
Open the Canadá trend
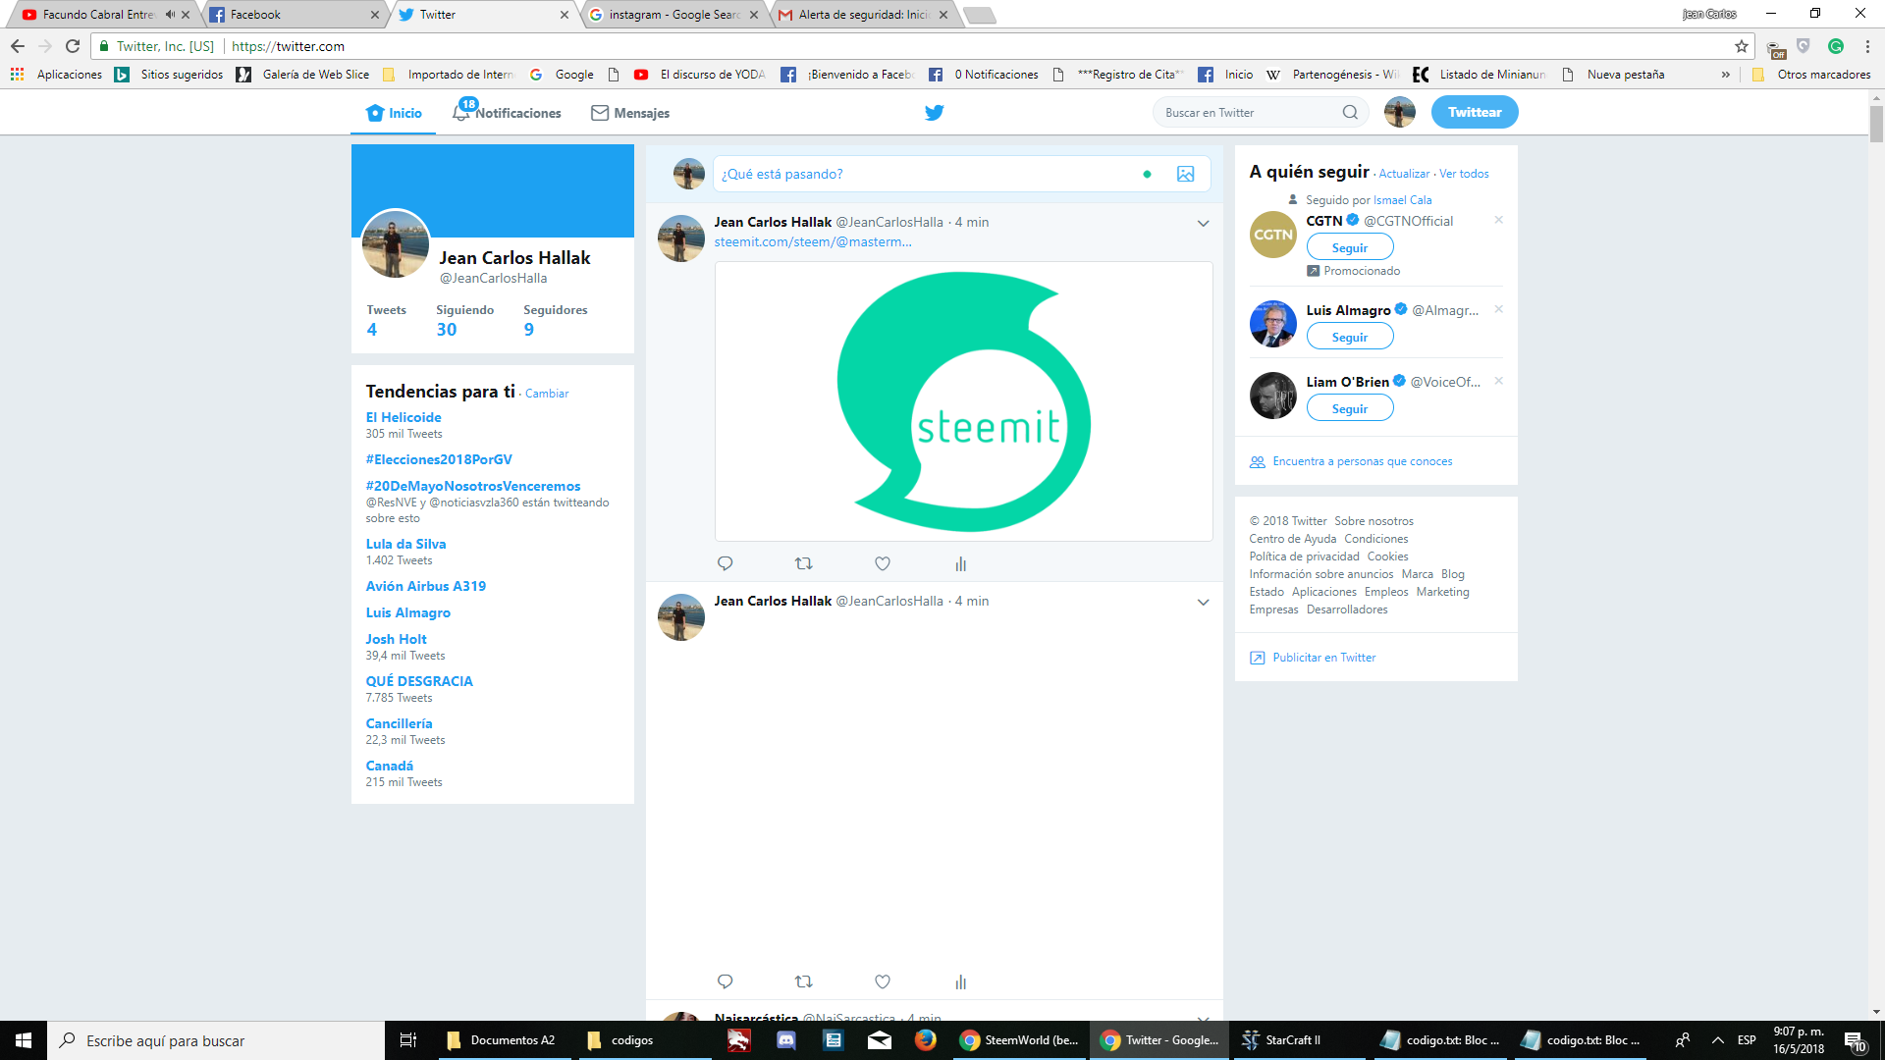coord(390,766)
